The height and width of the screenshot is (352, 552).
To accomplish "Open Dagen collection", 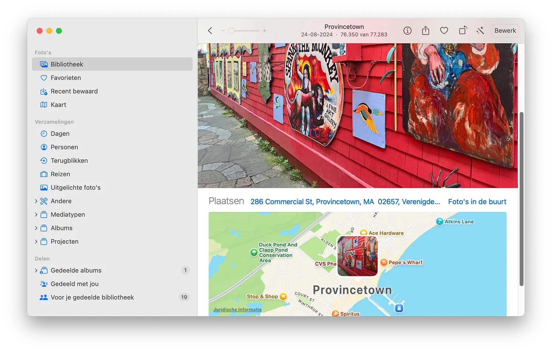I will click(112, 134).
